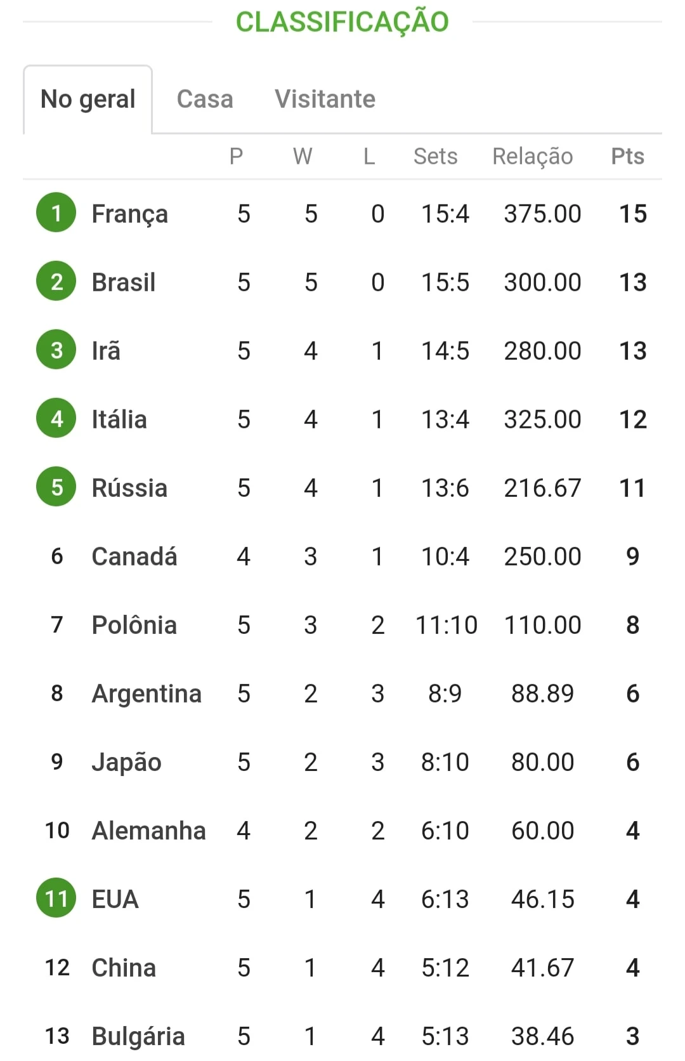Click the green rank 5 badge
This screenshot has width=685, height=1061.
[x=56, y=487]
